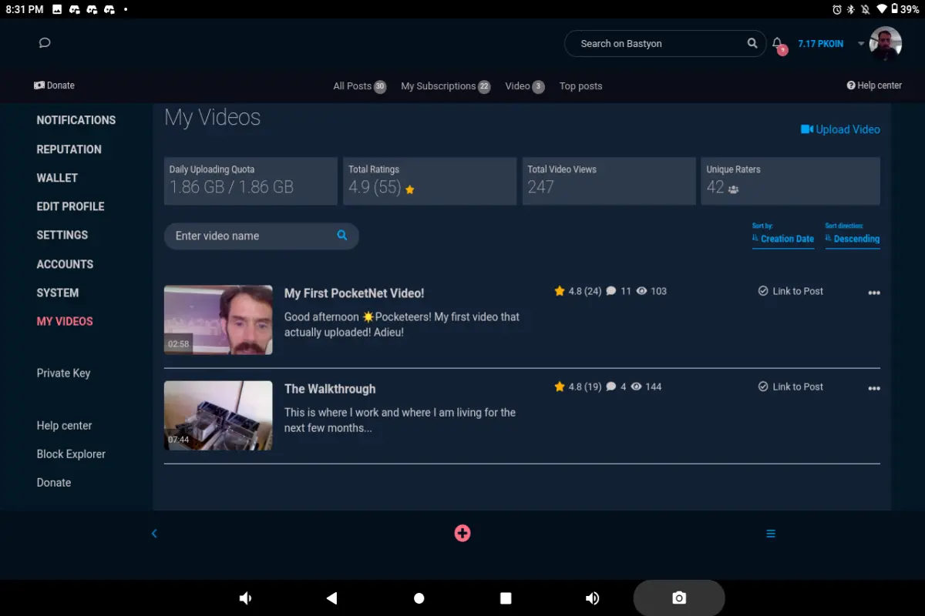
Task: Click the pink plus create-post button
Action: (462, 533)
